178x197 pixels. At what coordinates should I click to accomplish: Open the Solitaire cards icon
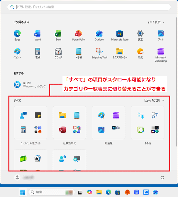[x=38, y=159]
